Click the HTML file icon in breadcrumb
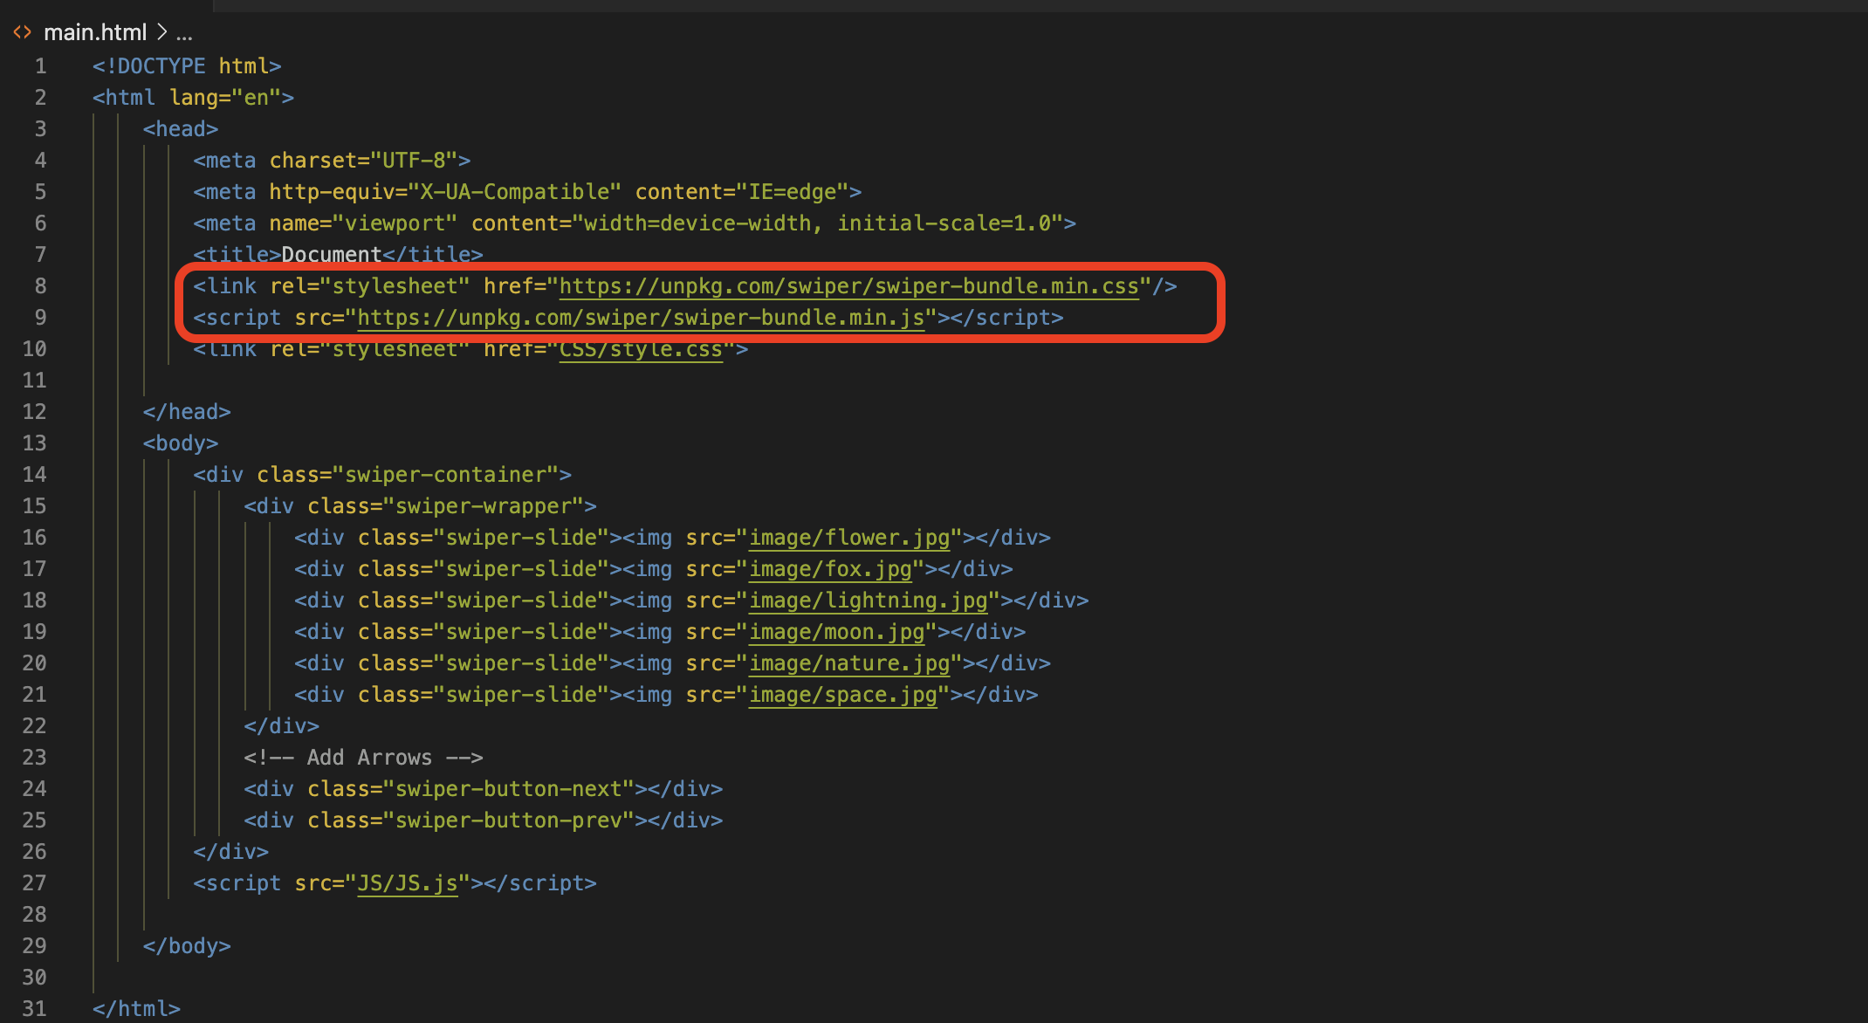 click(22, 32)
